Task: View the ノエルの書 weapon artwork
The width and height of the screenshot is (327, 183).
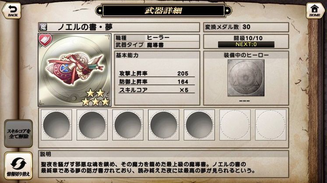Action: [x=75, y=70]
